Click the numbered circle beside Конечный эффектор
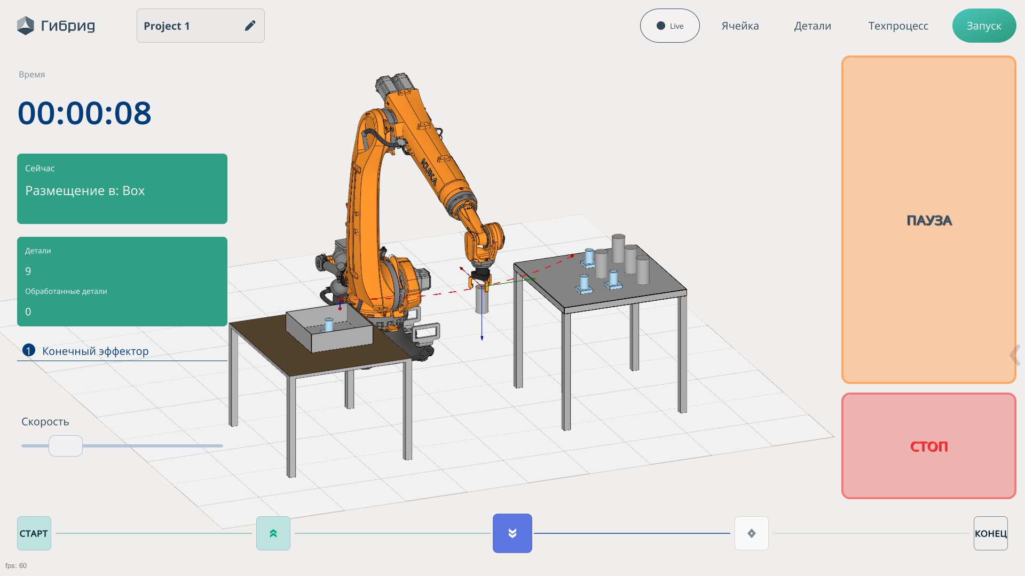Screen dimensions: 1025x576 pos(29,350)
